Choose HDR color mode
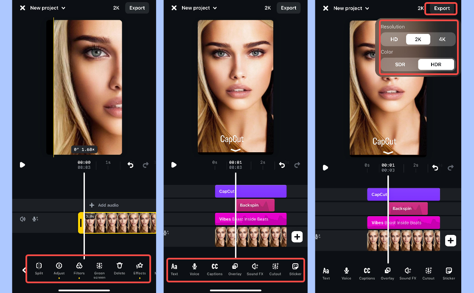Image resolution: width=474 pixels, height=293 pixels. pos(436,64)
